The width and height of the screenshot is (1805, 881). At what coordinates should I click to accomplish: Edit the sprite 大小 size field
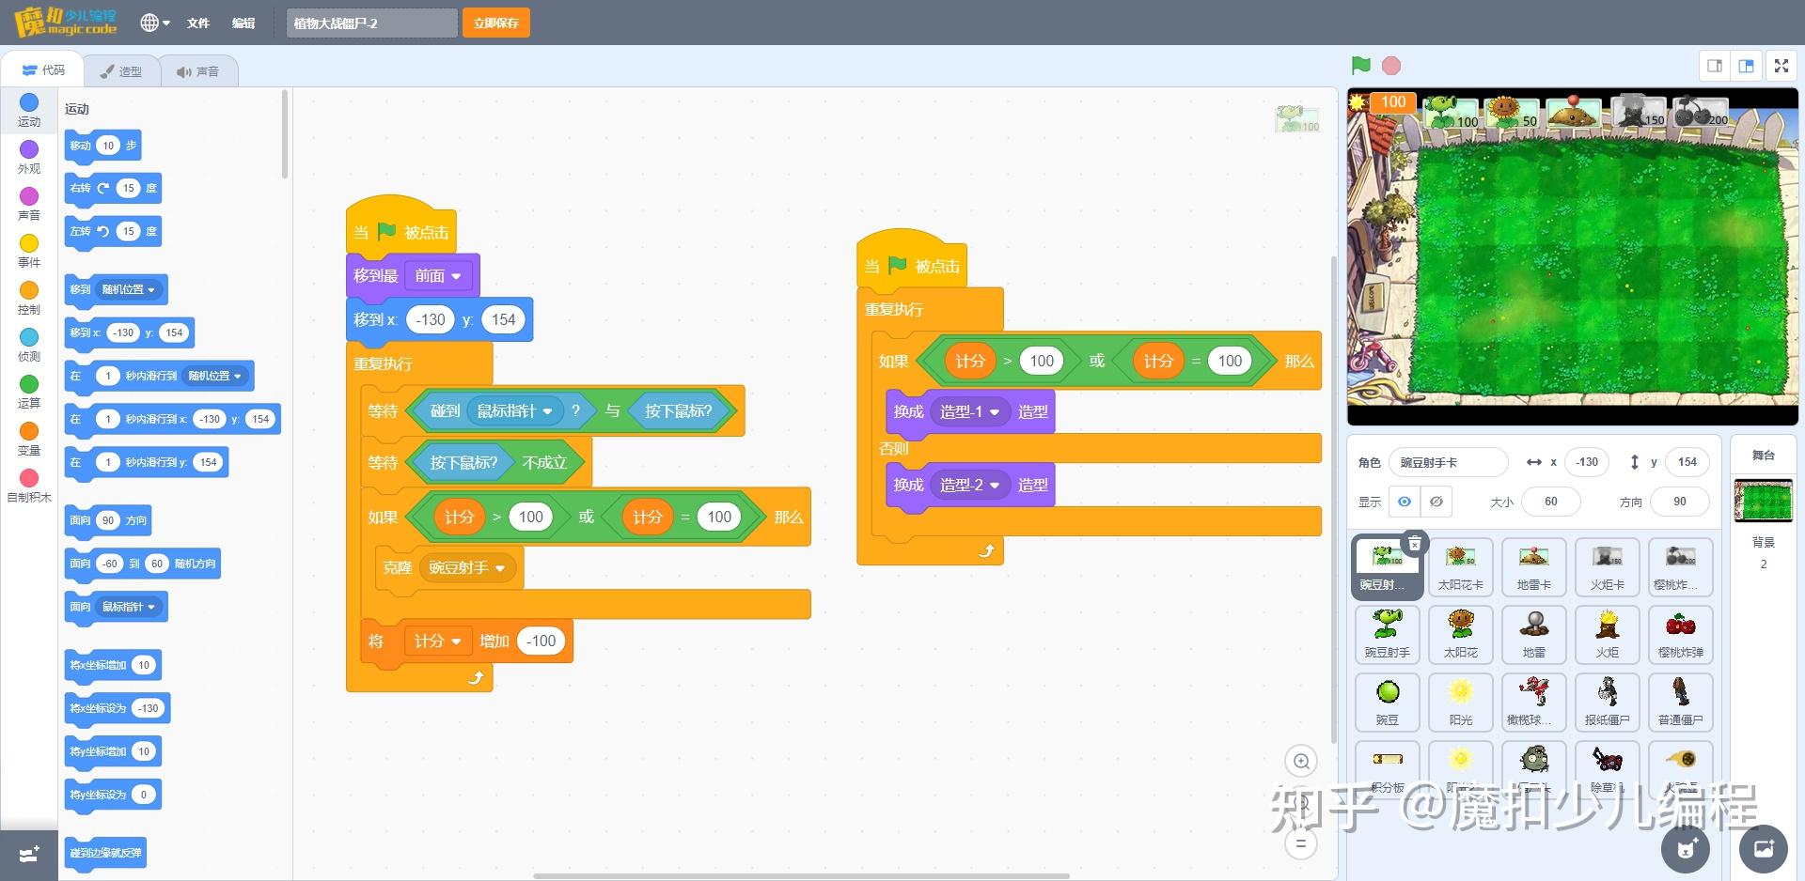(x=1550, y=502)
